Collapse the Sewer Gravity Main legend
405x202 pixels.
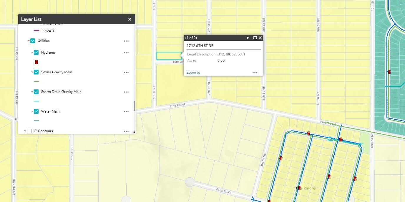point(32,72)
